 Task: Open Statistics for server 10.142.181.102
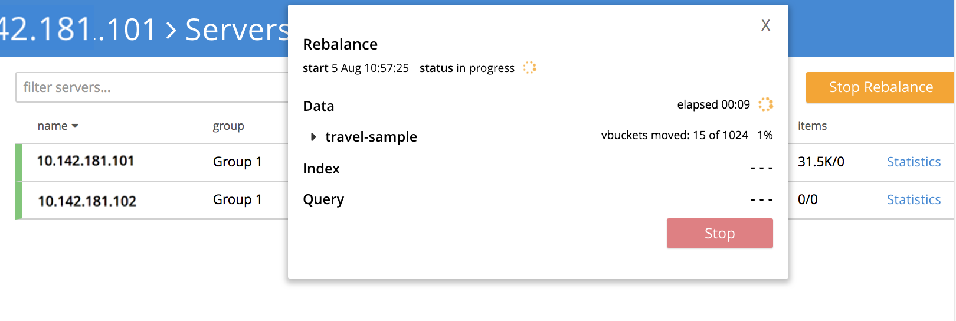click(914, 199)
